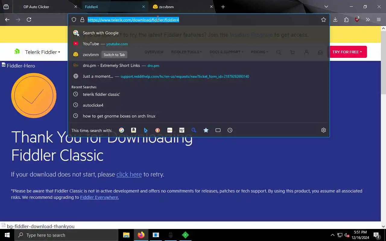Expand the List all tabs dropdown
The height and width of the screenshot is (241, 386).
[326, 7]
